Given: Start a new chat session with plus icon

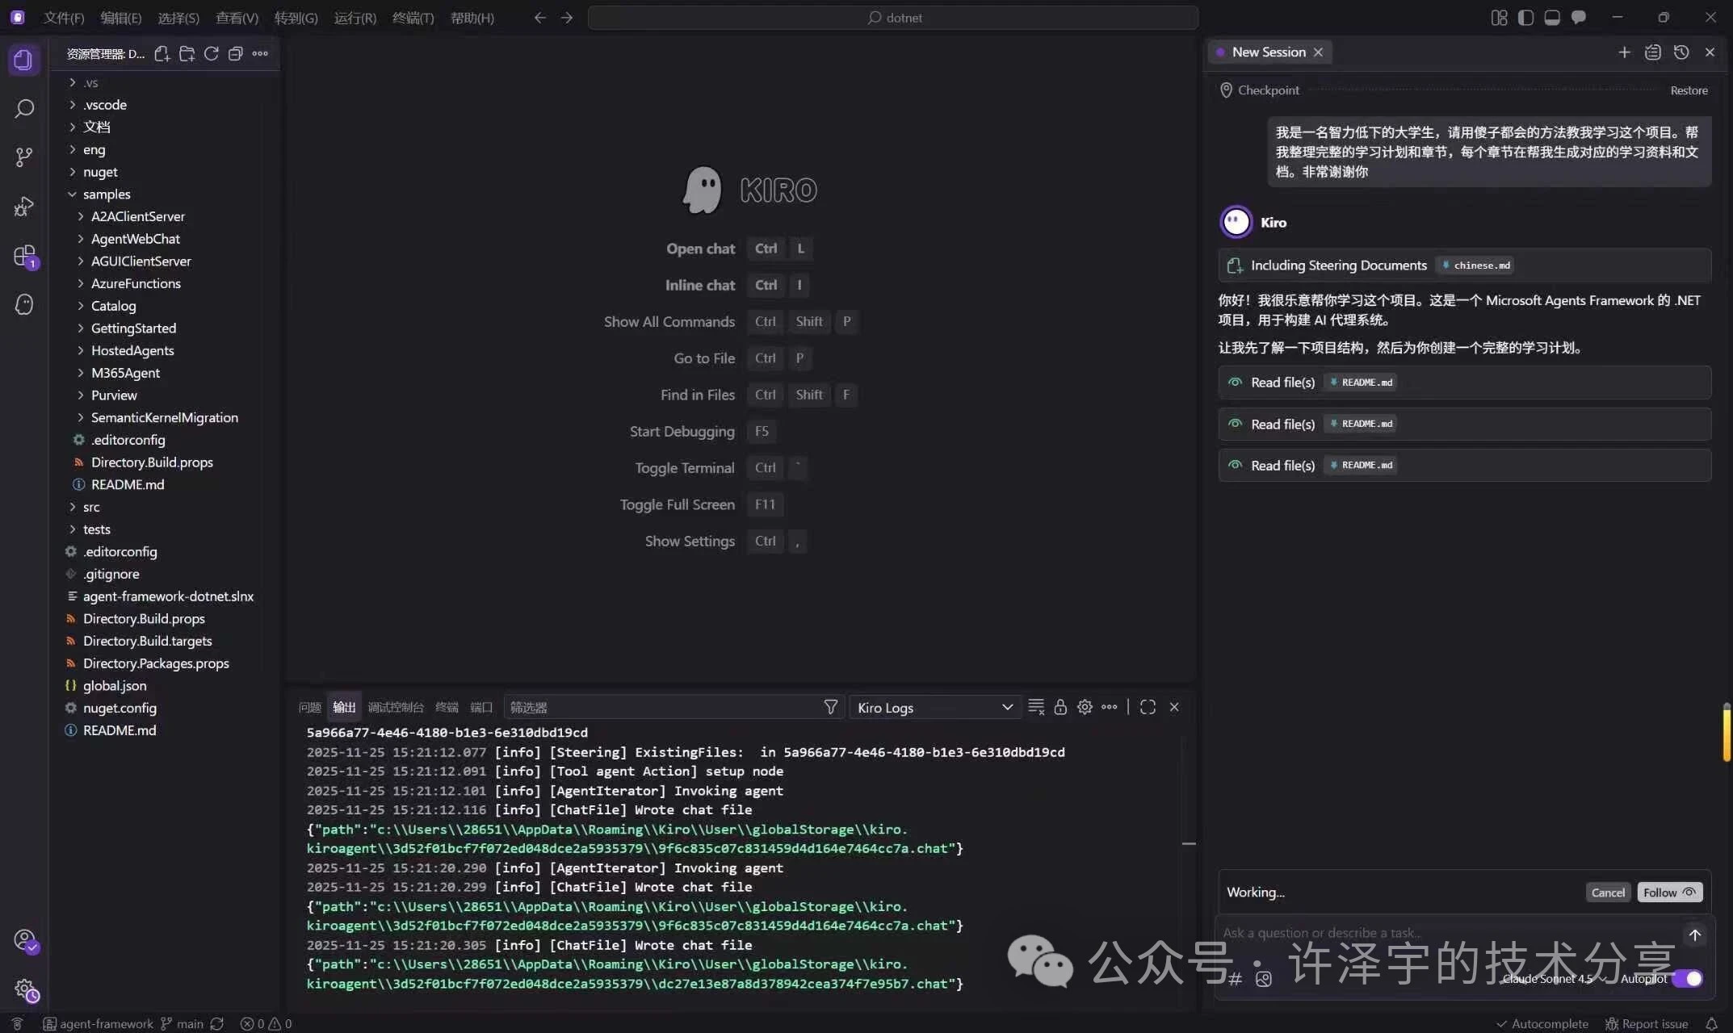Looking at the screenshot, I should click(1624, 52).
